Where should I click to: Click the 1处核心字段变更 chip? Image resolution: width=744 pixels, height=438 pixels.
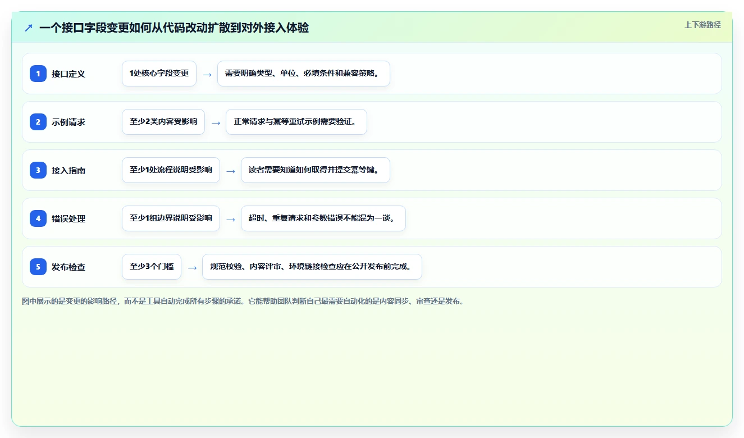(x=159, y=74)
